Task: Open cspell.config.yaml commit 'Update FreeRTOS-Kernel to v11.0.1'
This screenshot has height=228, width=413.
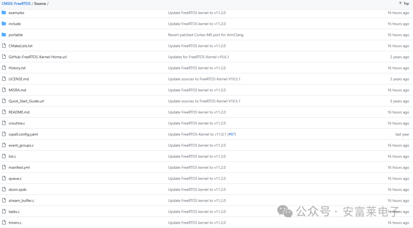Action: pyautogui.click(x=197, y=134)
